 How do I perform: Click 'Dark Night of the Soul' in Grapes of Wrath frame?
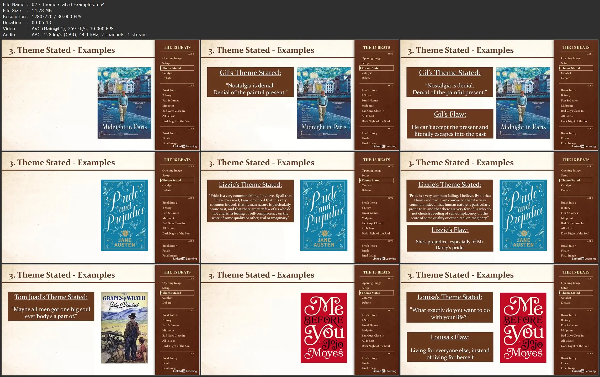click(176, 346)
